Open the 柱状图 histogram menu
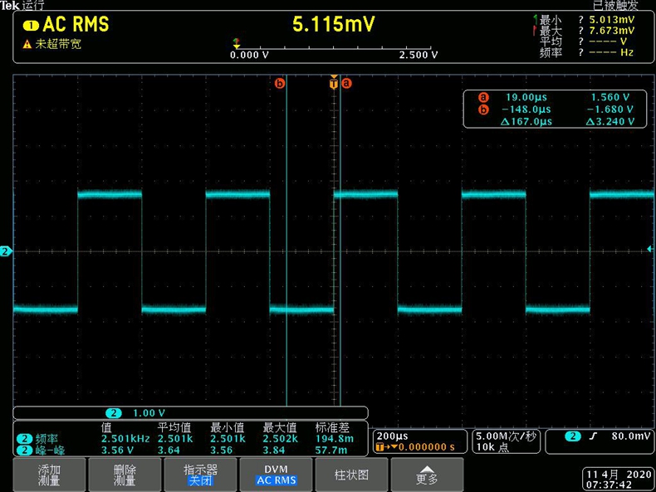The width and height of the screenshot is (656, 492). click(351, 475)
